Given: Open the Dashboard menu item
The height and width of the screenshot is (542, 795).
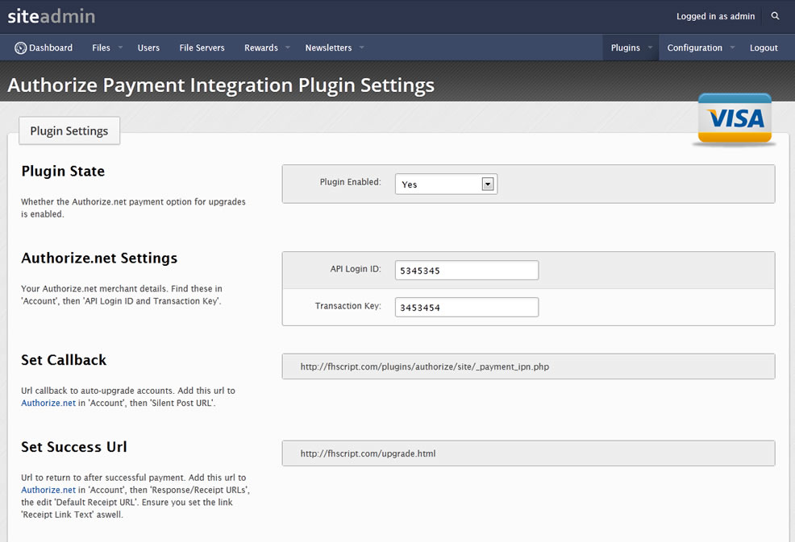Looking at the screenshot, I should 44,48.
